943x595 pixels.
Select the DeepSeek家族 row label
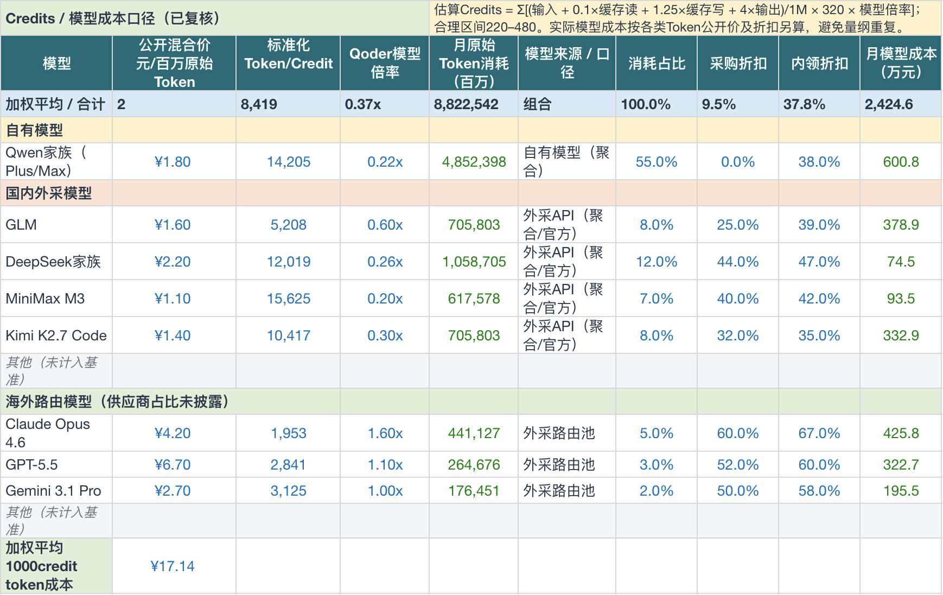pyautogui.click(x=56, y=262)
